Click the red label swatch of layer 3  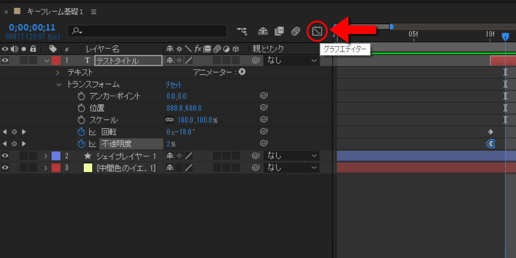(56, 168)
